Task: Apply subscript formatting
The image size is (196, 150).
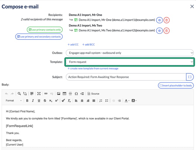Action: (51, 101)
